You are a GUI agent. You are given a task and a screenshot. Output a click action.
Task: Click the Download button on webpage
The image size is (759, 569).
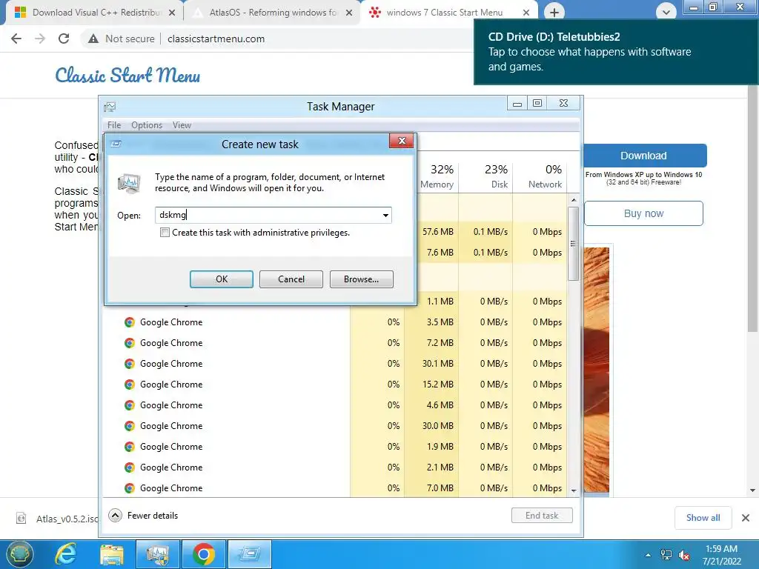point(644,156)
